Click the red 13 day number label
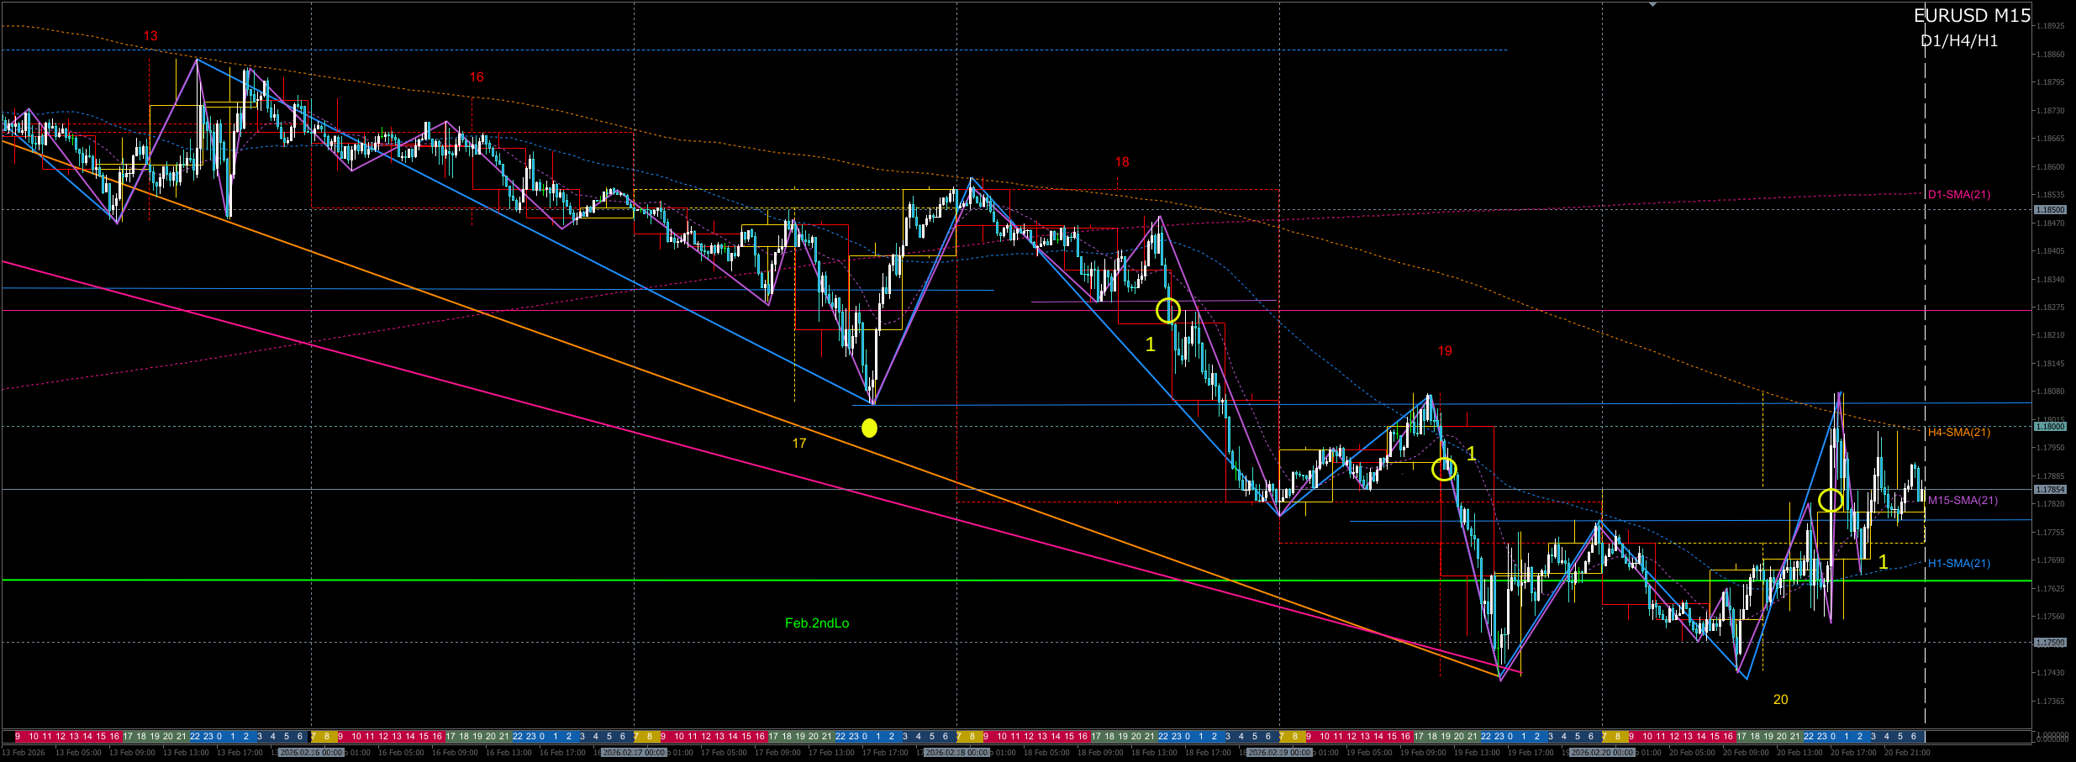Screen dimensions: 2076x762 [x=150, y=36]
